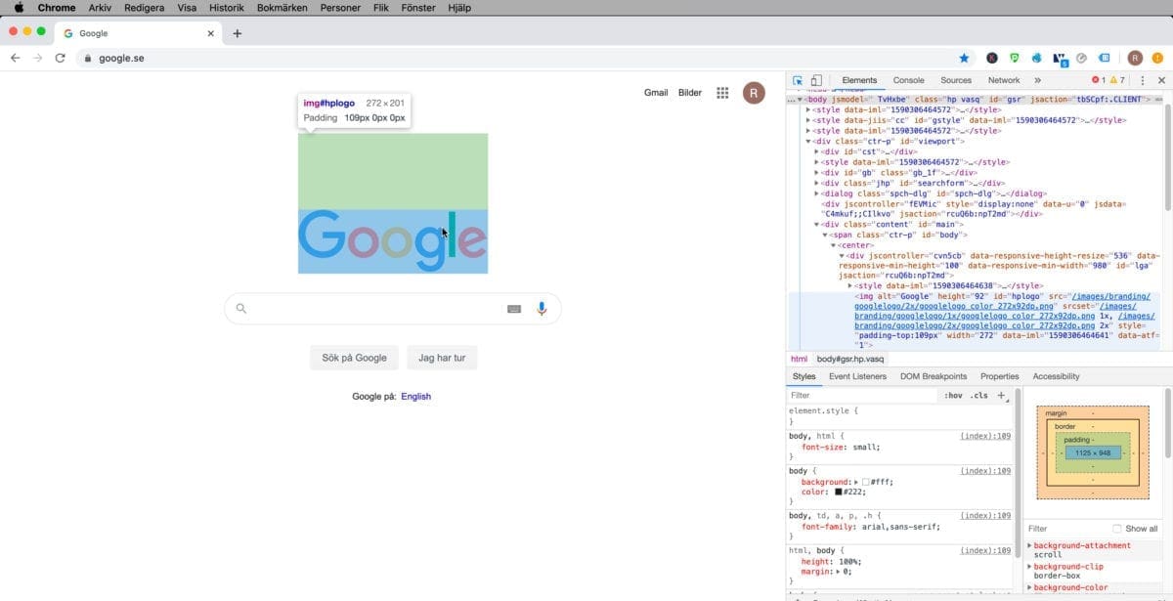Expand the background-attachment computed property
The image size is (1173, 601).
1029,545
